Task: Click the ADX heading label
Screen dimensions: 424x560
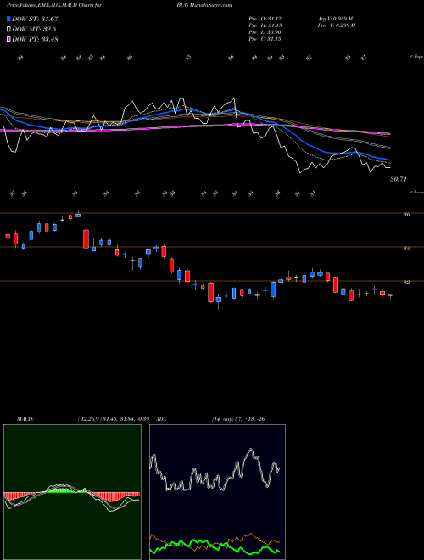Action: (162, 419)
